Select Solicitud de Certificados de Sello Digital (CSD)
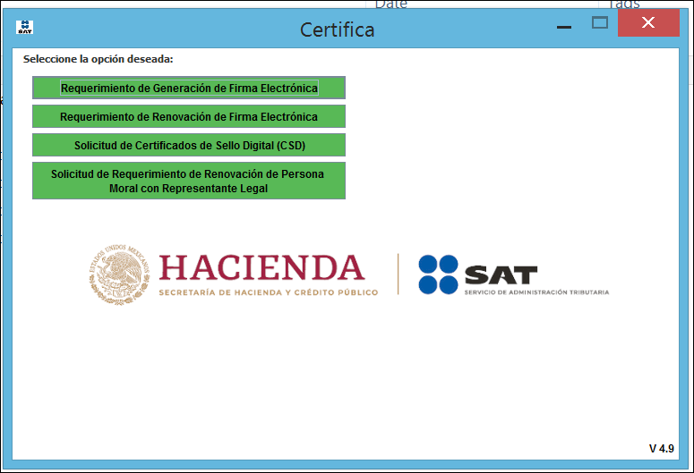 point(189,145)
